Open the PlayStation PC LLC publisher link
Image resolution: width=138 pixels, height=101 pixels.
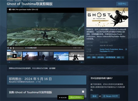point(107,52)
